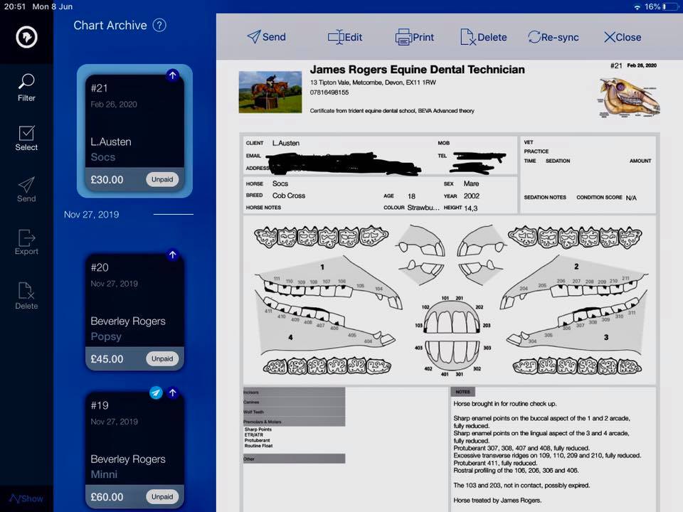The width and height of the screenshot is (683, 512).
Task: Tap the sidebar Send paper plane
Action: coord(26,190)
